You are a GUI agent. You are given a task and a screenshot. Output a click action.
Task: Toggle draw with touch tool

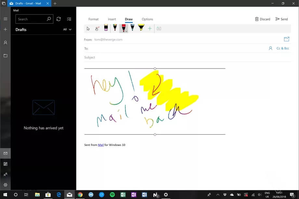click(97, 29)
